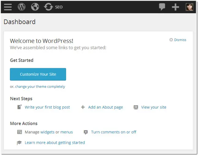Click the widgets grid icon

(x=20, y=132)
